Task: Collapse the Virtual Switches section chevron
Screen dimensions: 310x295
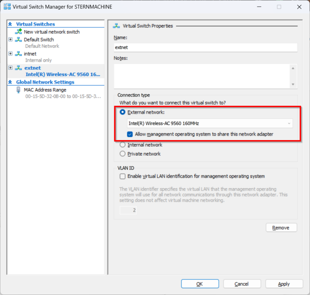Action: 10,24
